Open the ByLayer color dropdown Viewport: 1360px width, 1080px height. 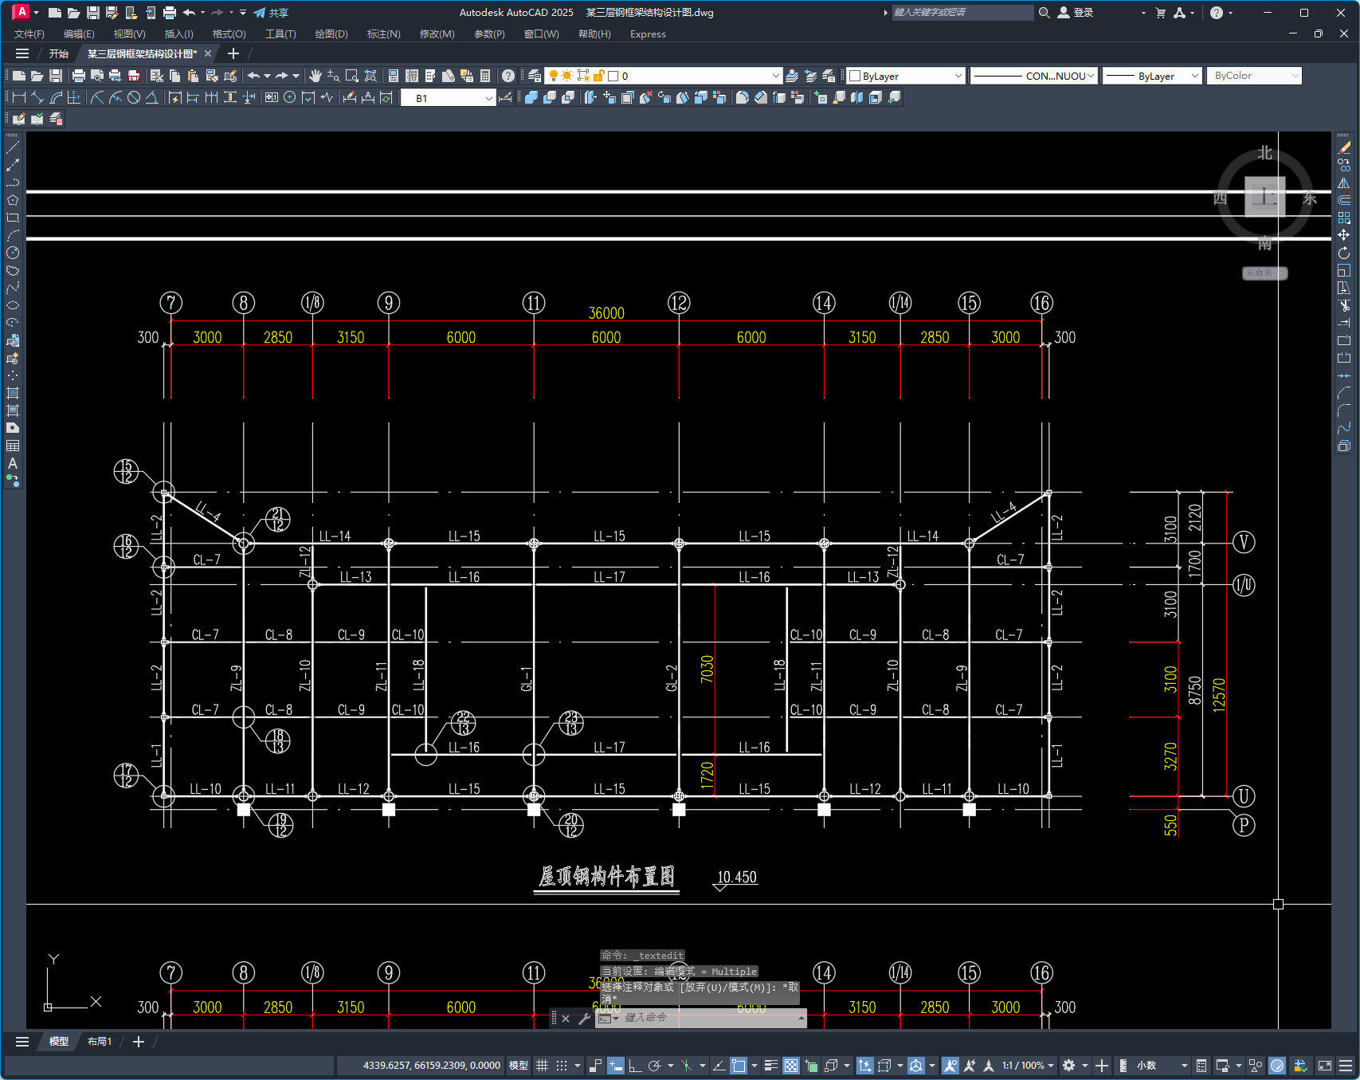(x=958, y=76)
